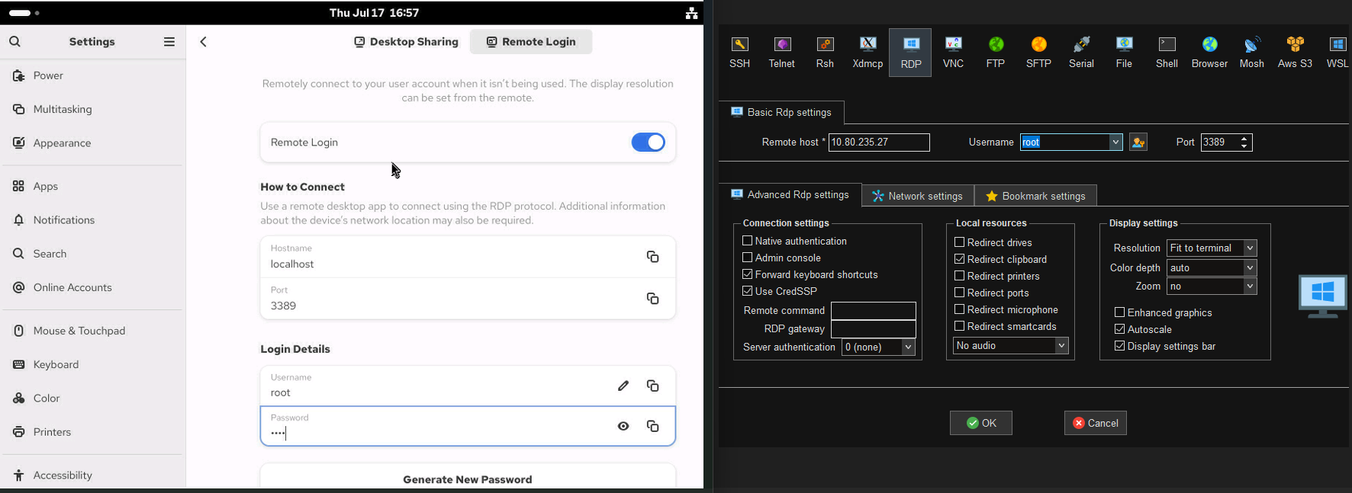Image resolution: width=1352 pixels, height=493 pixels.
Task: Copy the Password field value
Action: pos(652,427)
